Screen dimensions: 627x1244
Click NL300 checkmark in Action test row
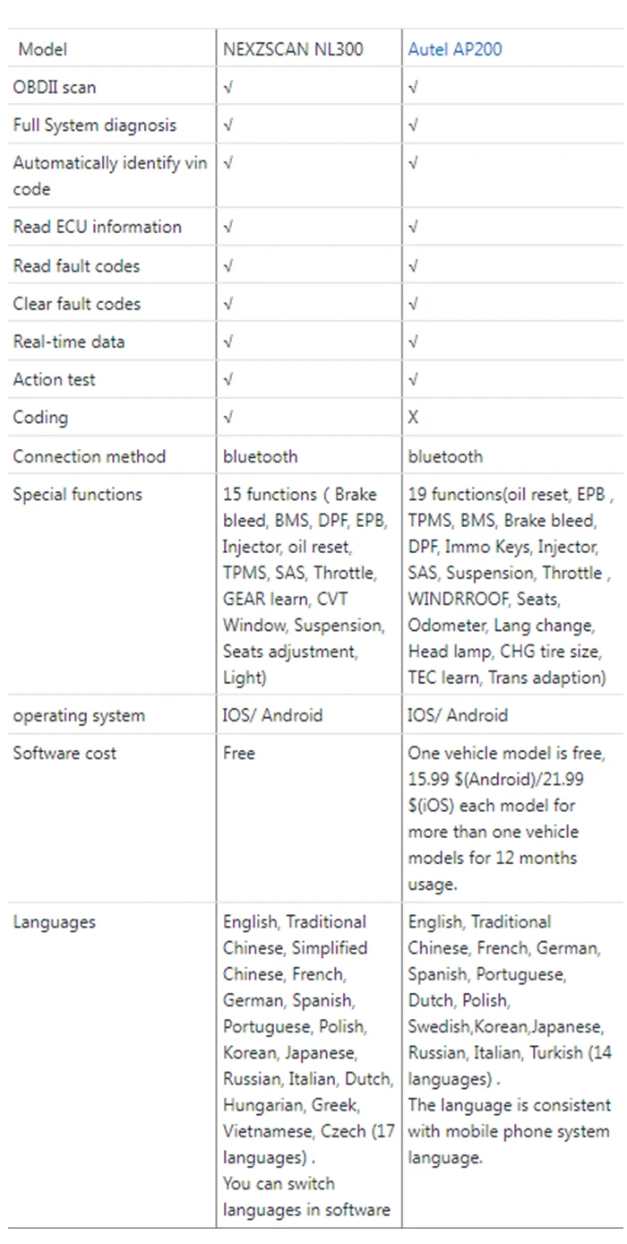click(228, 379)
